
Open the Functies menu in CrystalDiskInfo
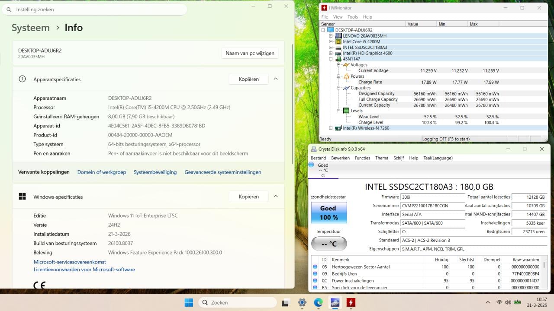click(362, 158)
